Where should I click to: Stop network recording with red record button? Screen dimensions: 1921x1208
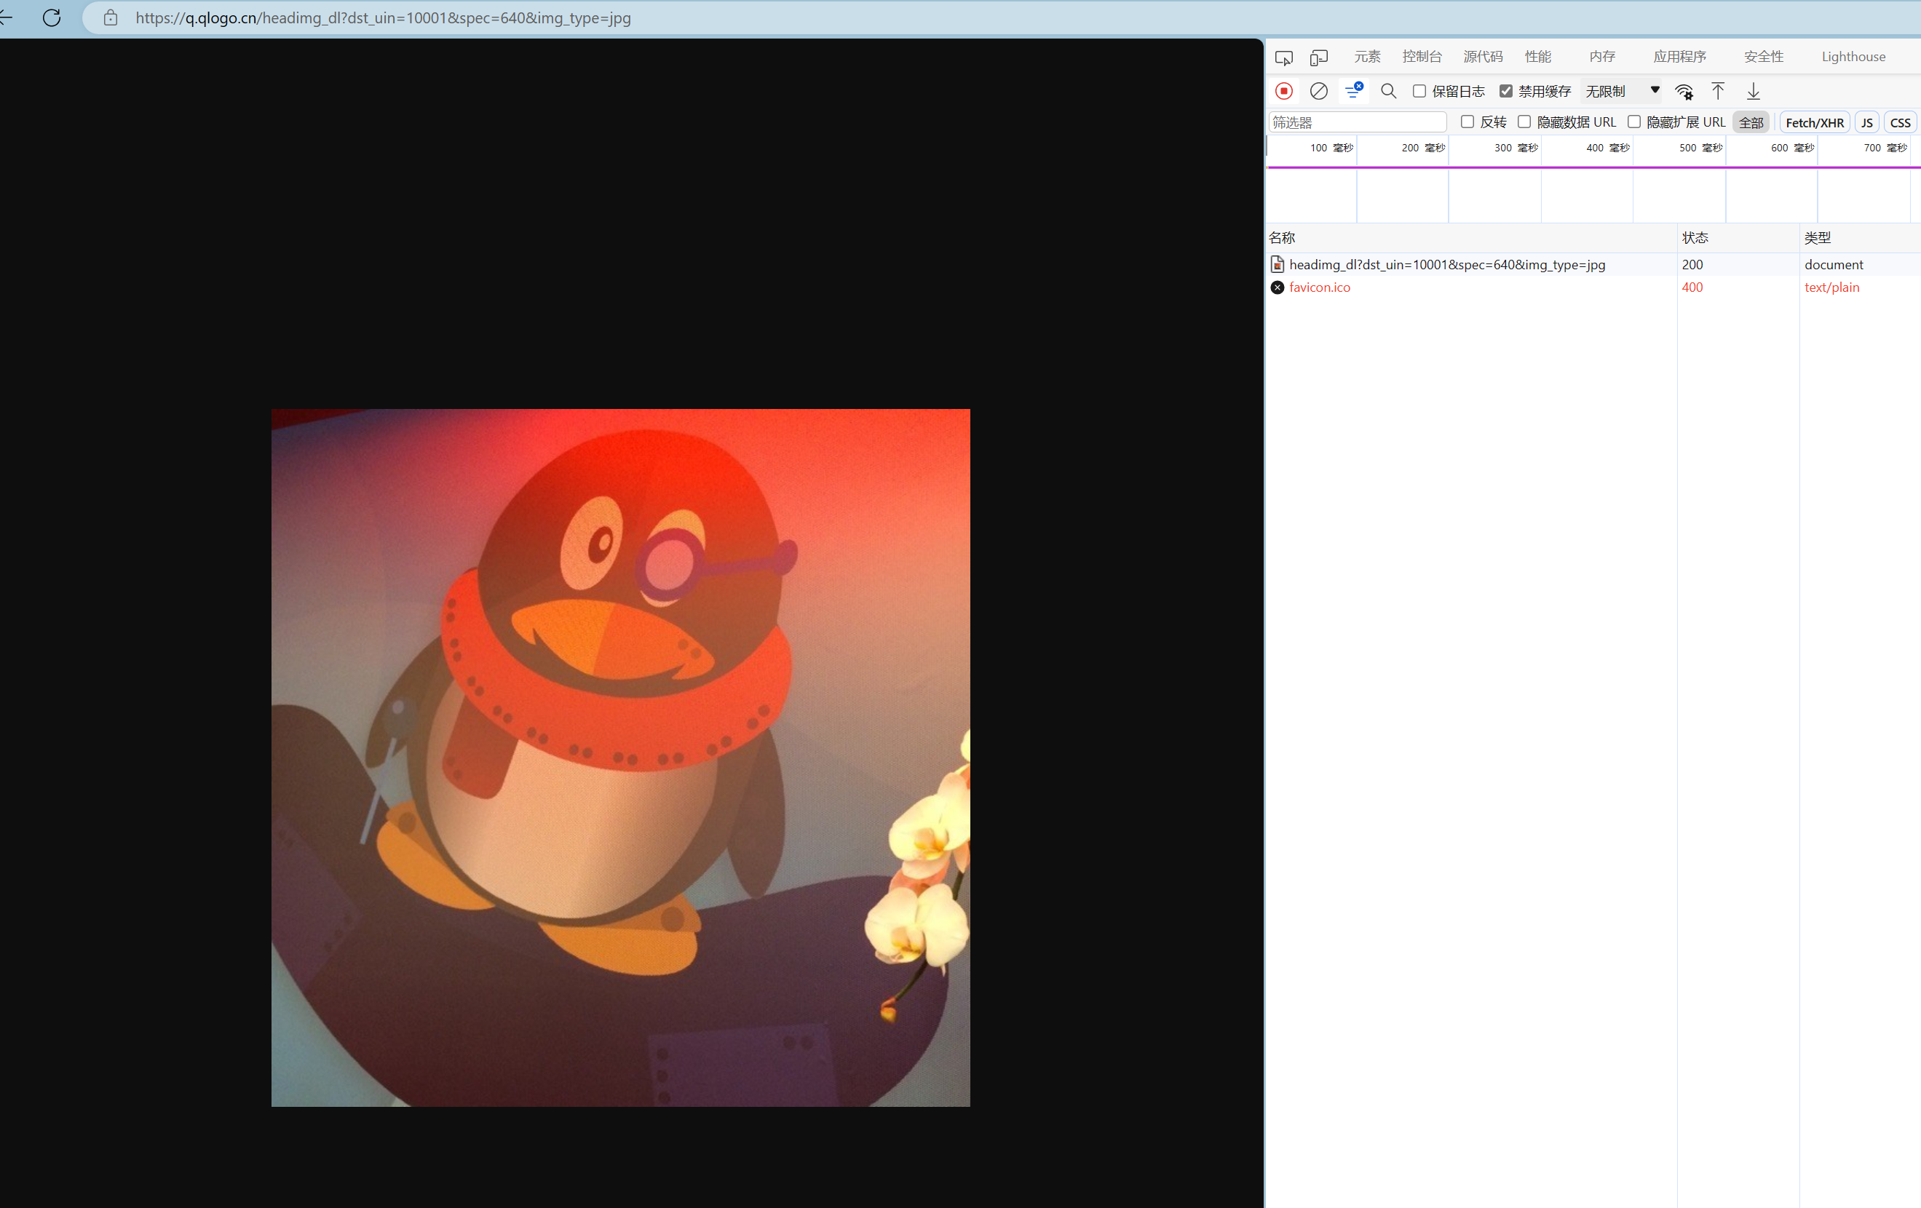click(x=1283, y=91)
